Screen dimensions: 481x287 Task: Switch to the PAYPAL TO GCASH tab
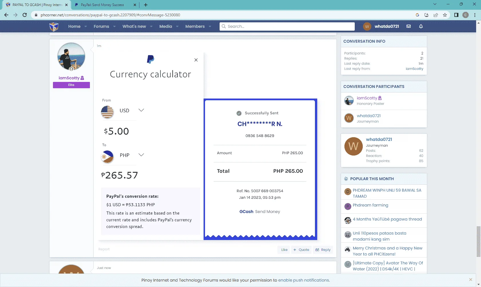37,5
